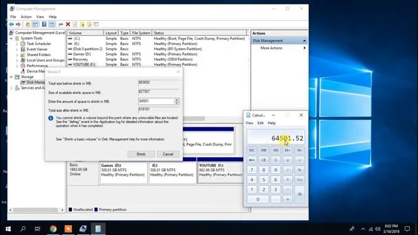
Task: Decrease shrink amount with spinner down arrow
Action: 176,103
